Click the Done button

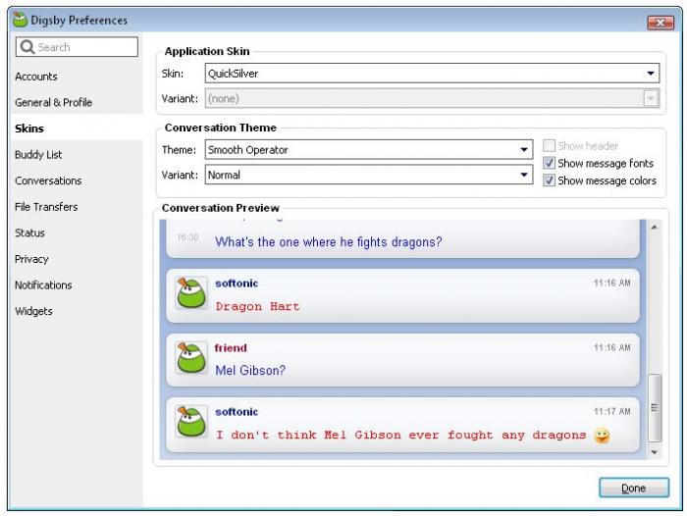tap(634, 488)
